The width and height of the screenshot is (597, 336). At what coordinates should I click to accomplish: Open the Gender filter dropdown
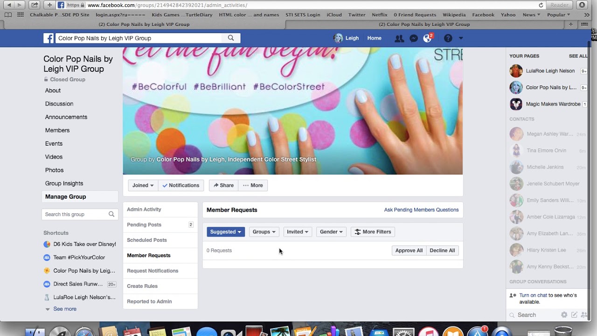331,232
